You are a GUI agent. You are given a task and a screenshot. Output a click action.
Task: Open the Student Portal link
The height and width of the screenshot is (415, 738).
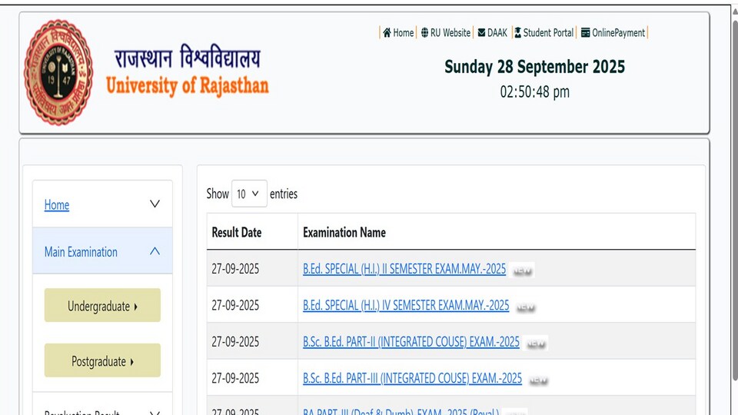coord(548,33)
